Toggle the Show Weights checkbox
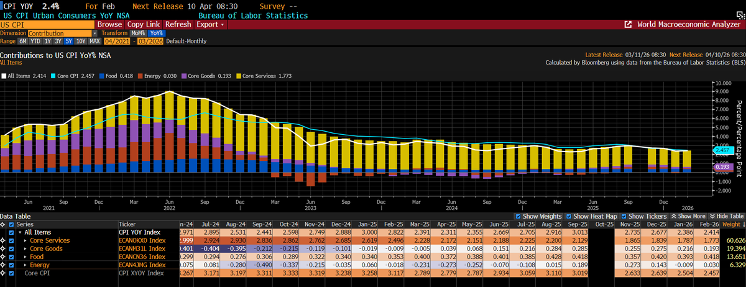Image resolution: width=746 pixels, height=287 pixels. [518, 216]
